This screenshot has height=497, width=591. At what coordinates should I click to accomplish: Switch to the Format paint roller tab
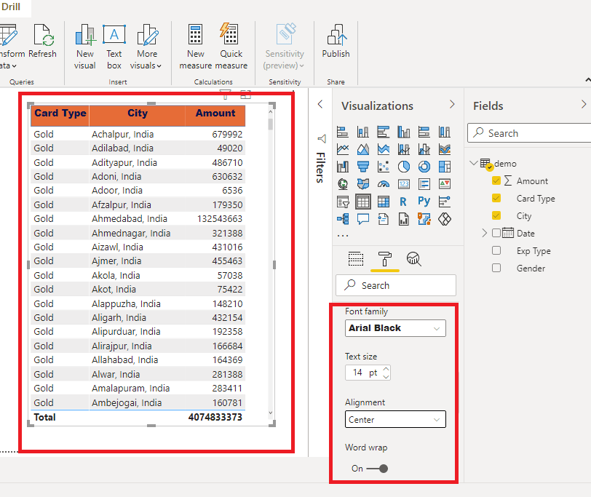pos(384,260)
